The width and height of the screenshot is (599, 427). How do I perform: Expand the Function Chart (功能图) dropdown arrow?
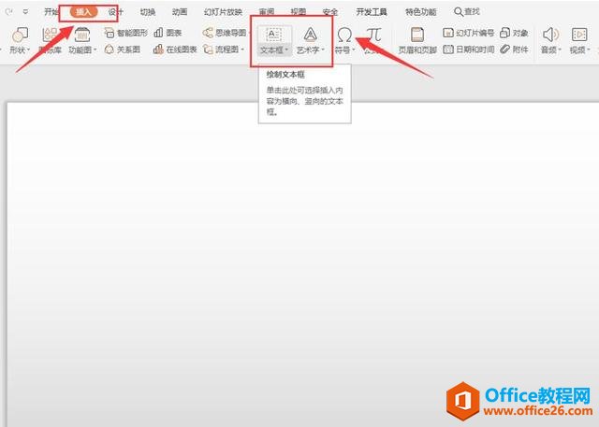click(x=95, y=50)
